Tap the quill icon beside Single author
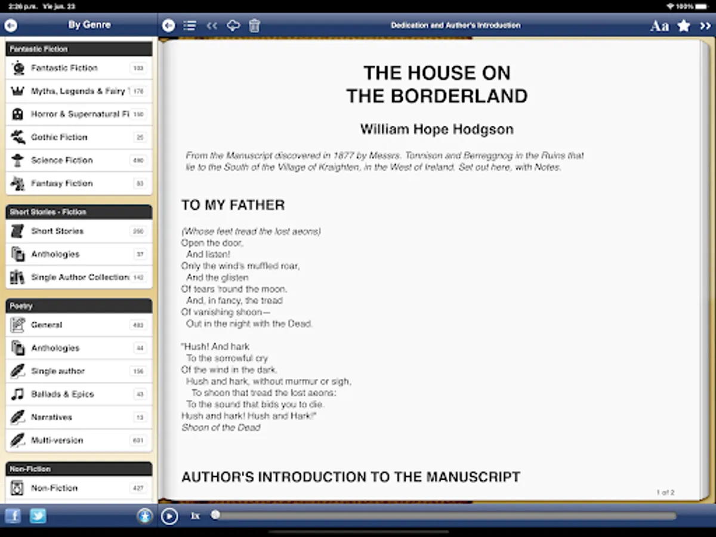The width and height of the screenshot is (716, 537). click(18, 371)
